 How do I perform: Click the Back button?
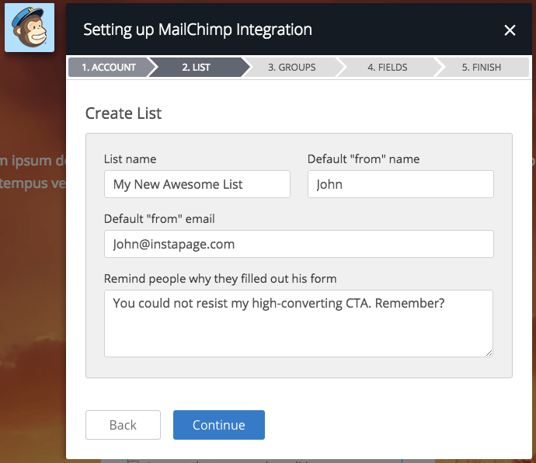tap(123, 425)
